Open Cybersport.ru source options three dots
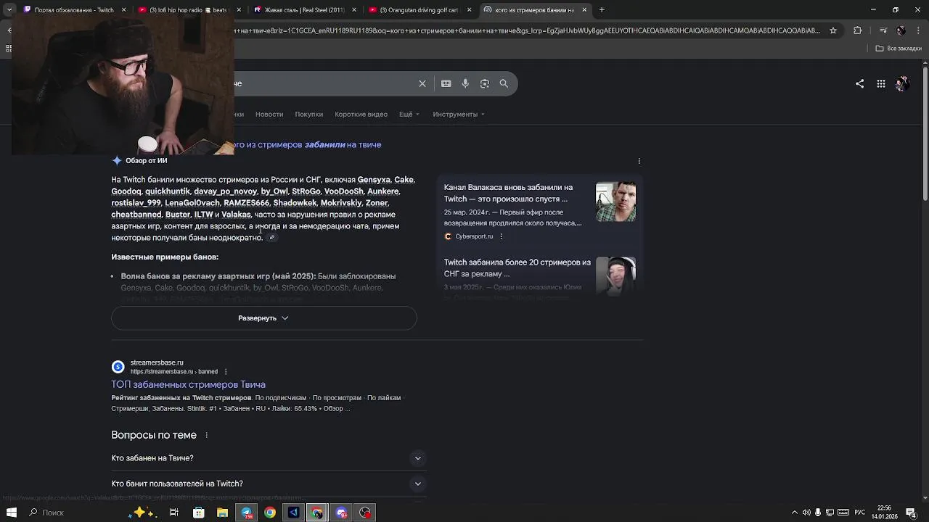This screenshot has height=522, width=929. click(x=501, y=236)
